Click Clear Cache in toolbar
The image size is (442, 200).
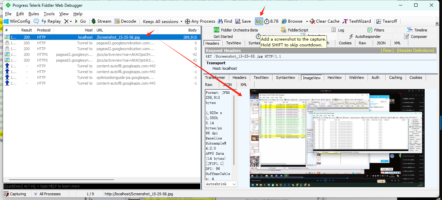pyautogui.click(x=325, y=21)
